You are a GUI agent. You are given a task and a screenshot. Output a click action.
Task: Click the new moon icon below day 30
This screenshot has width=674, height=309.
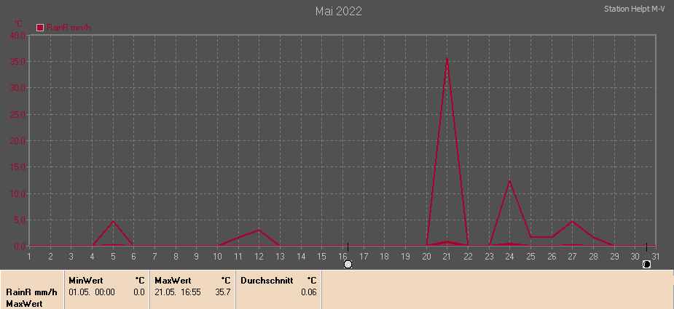(646, 265)
